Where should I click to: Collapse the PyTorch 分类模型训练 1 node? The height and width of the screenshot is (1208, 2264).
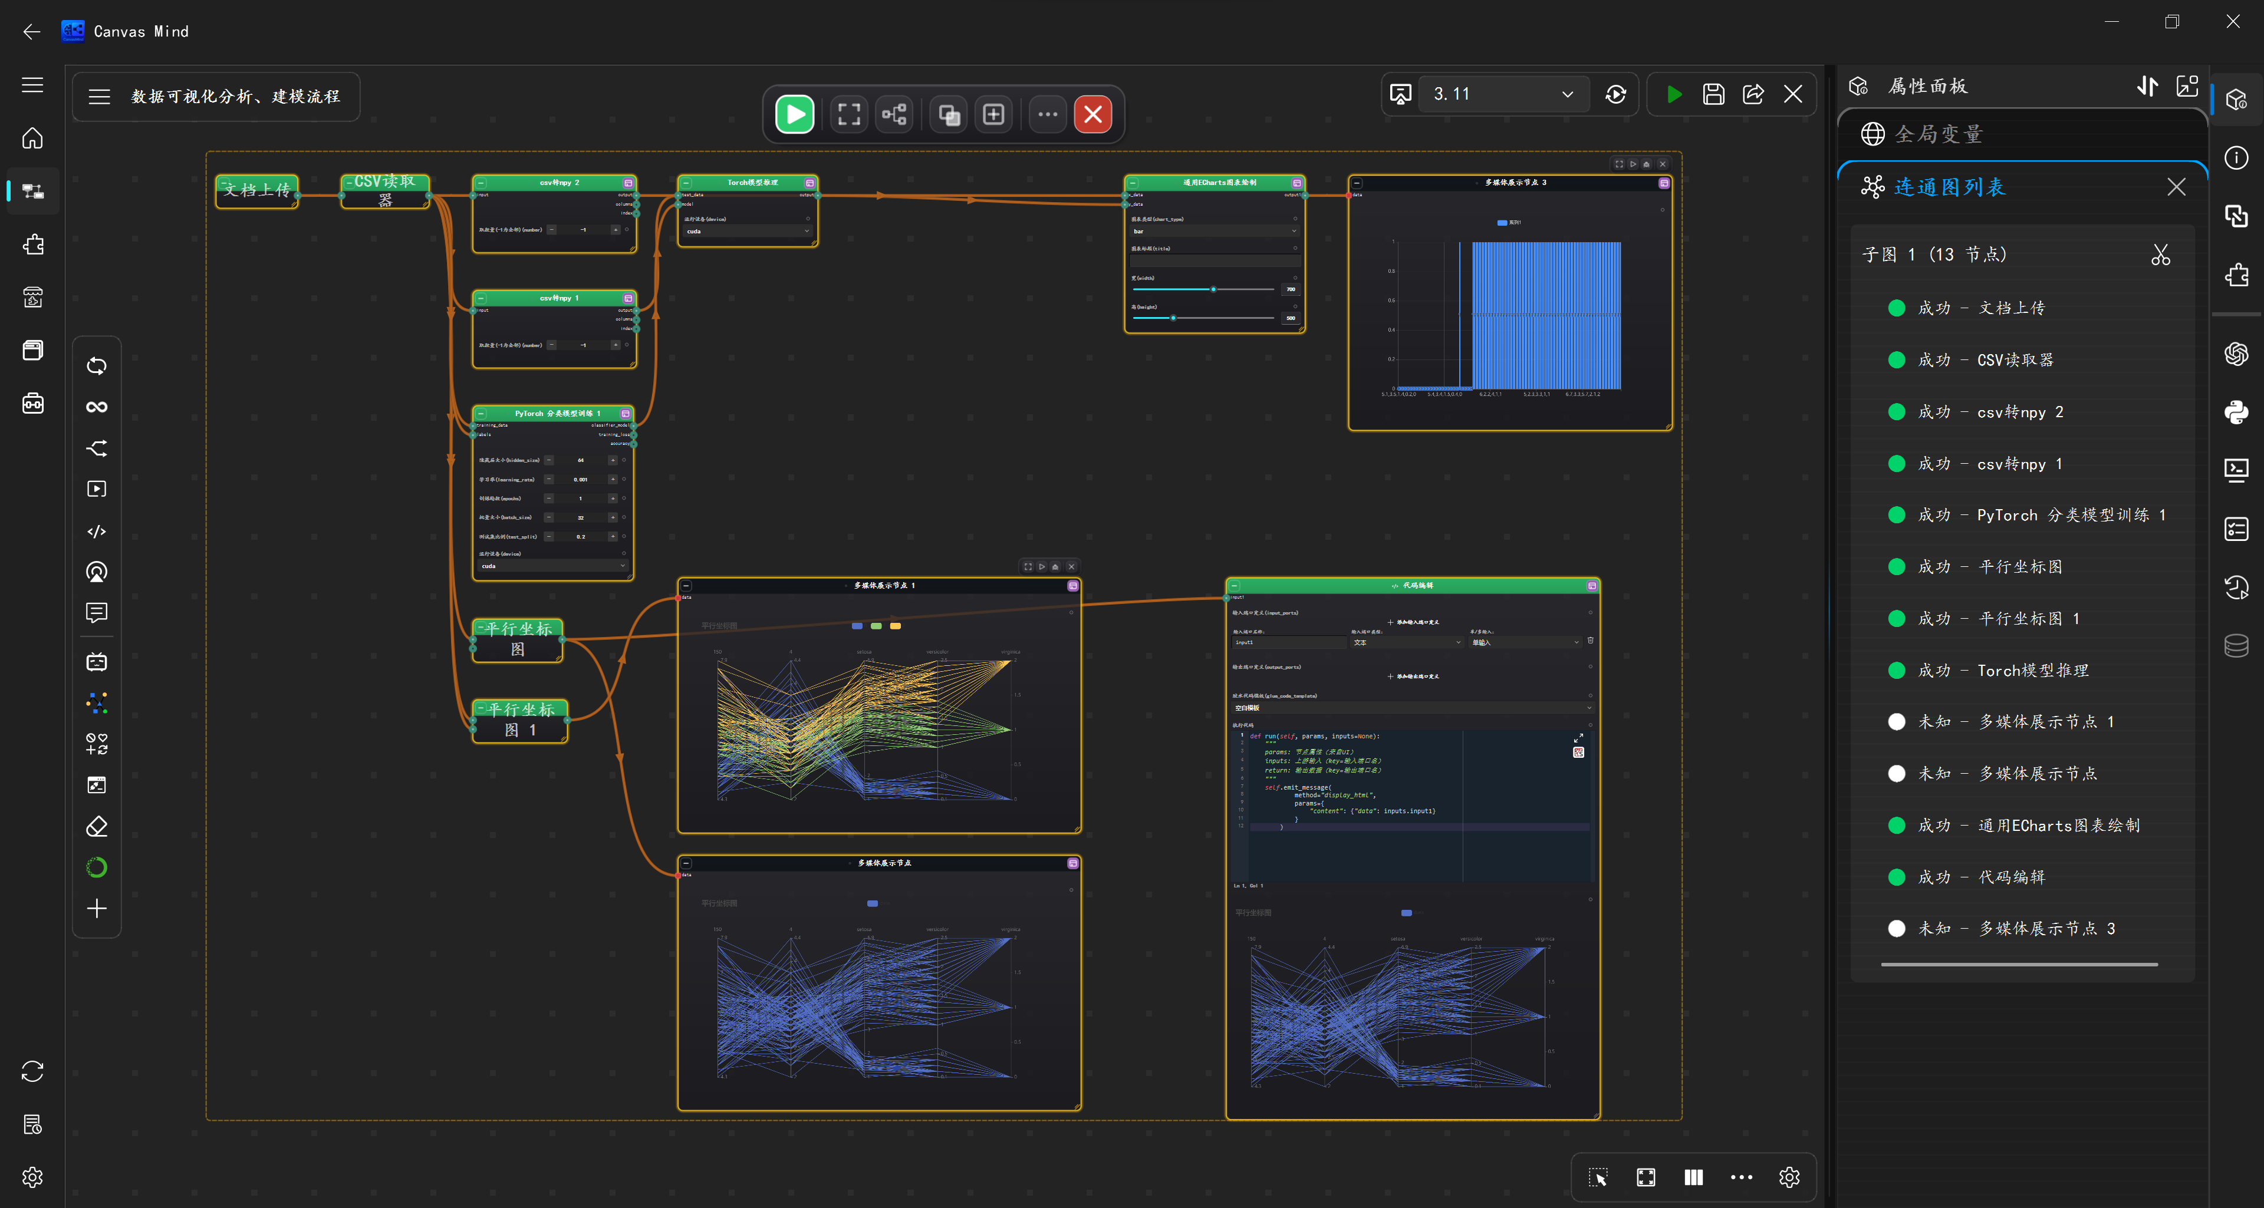pyautogui.click(x=481, y=414)
